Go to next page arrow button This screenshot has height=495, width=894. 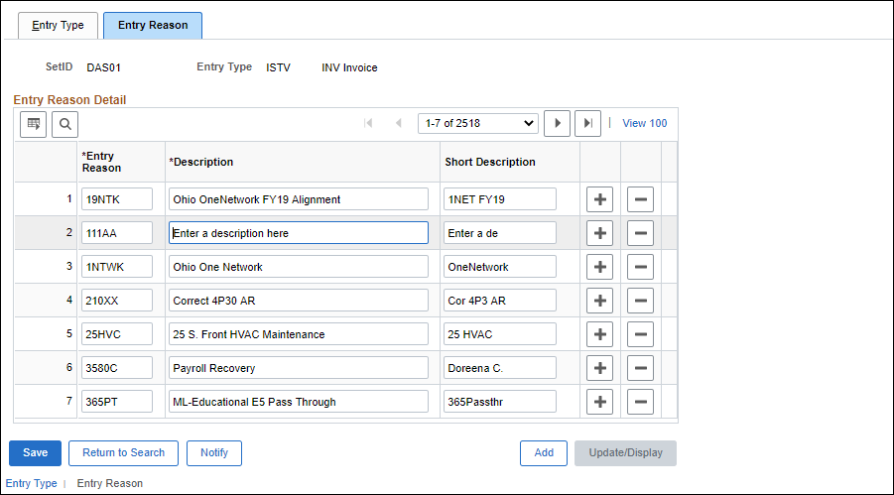(x=557, y=123)
